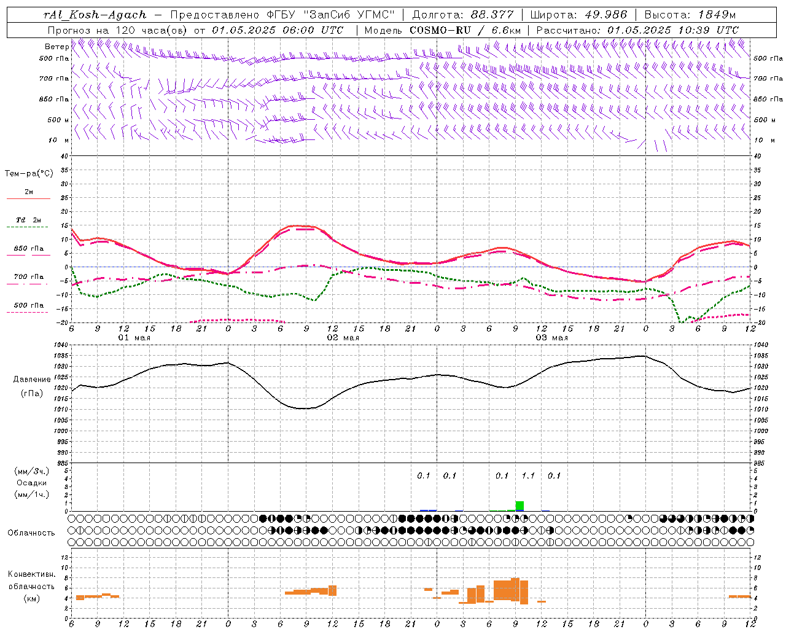This screenshot has height=629, width=786.
Task: Click the Ветер wind panel label
Action: pos(56,47)
